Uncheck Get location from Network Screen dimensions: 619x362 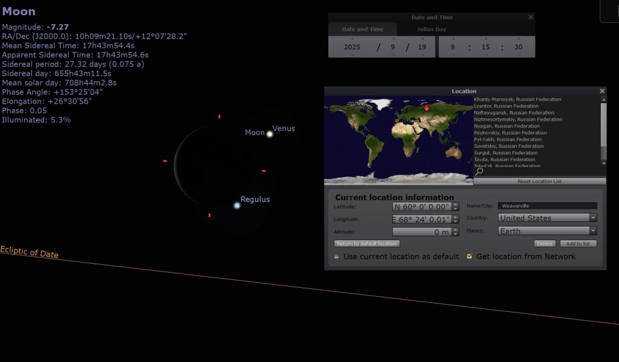[x=470, y=256]
